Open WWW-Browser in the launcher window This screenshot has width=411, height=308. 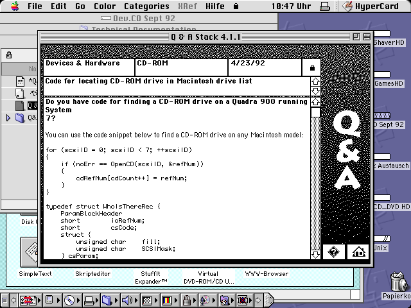[267, 274]
